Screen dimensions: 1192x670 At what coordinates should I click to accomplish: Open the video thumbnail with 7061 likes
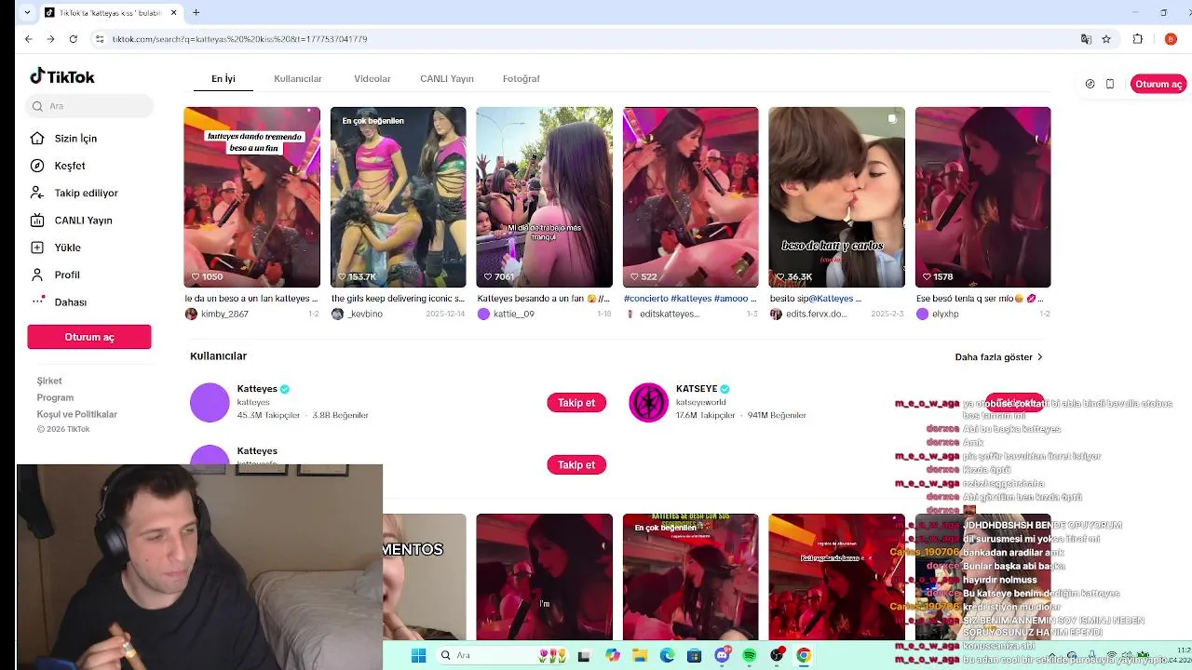pos(544,197)
